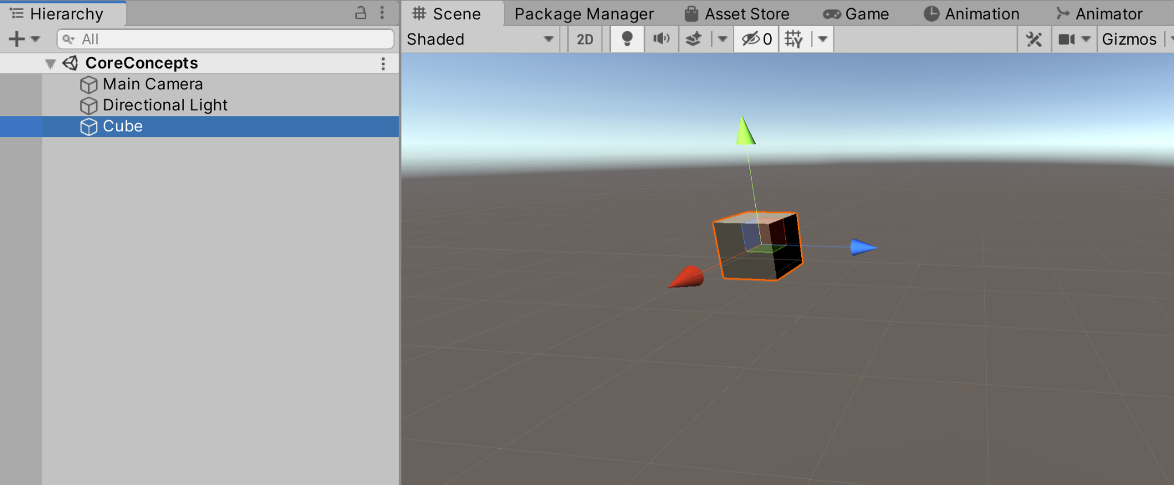Screen dimensions: 1174x485
Task: Open the Animator tab
Action: 1099,13
